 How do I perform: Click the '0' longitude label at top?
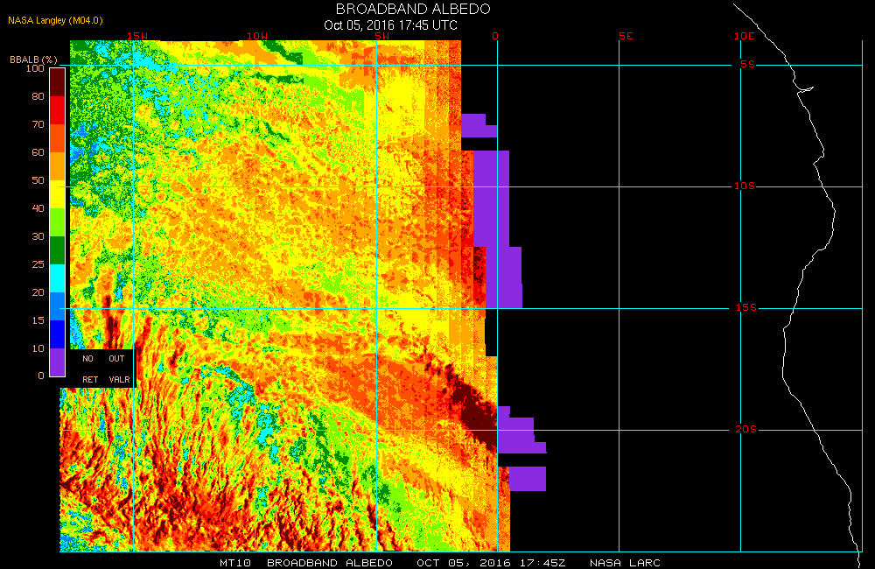pyautogui.click(x=495, y=36)
